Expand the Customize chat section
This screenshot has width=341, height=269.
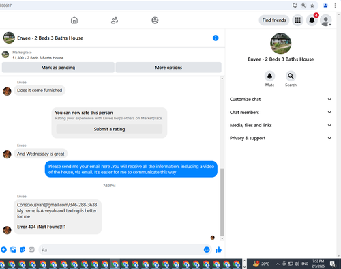click(280, 99)
